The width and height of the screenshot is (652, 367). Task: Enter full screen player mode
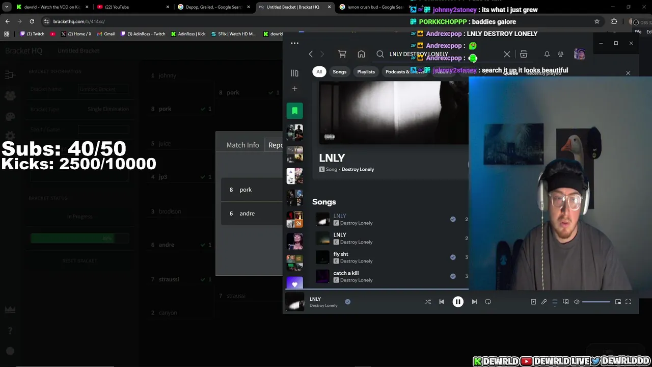tap(628, 302)
